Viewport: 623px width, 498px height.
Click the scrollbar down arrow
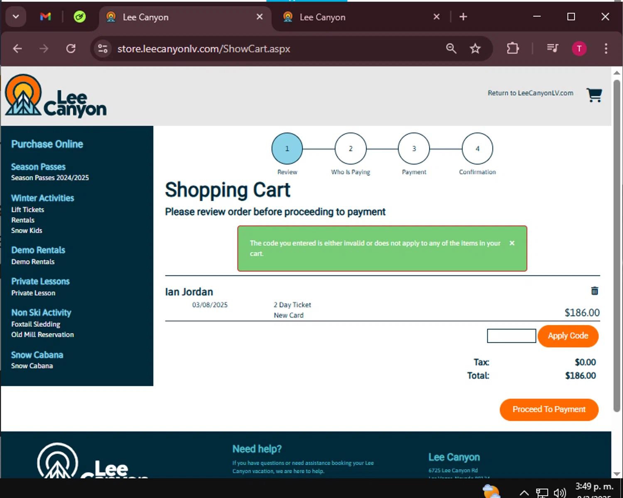click(x=617, y=474)
